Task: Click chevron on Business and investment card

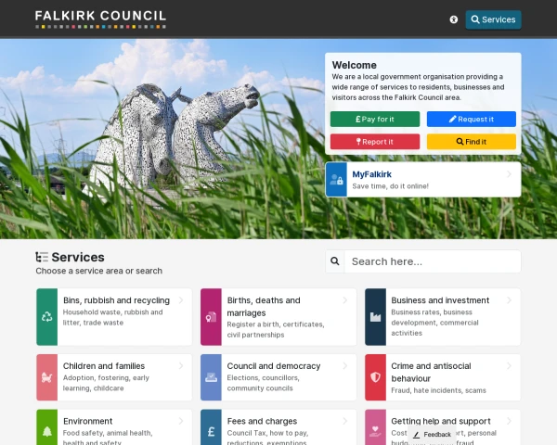Action: 509,300
